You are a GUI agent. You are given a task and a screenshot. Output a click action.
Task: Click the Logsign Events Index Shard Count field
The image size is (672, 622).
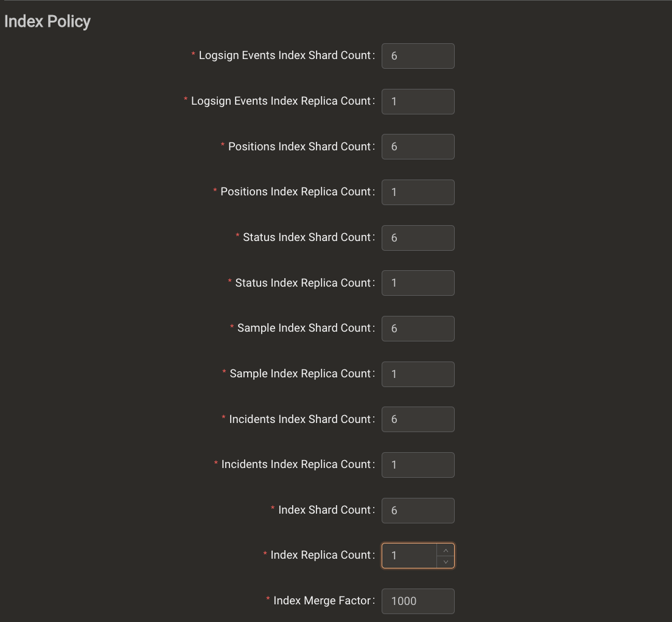(418, 55)
